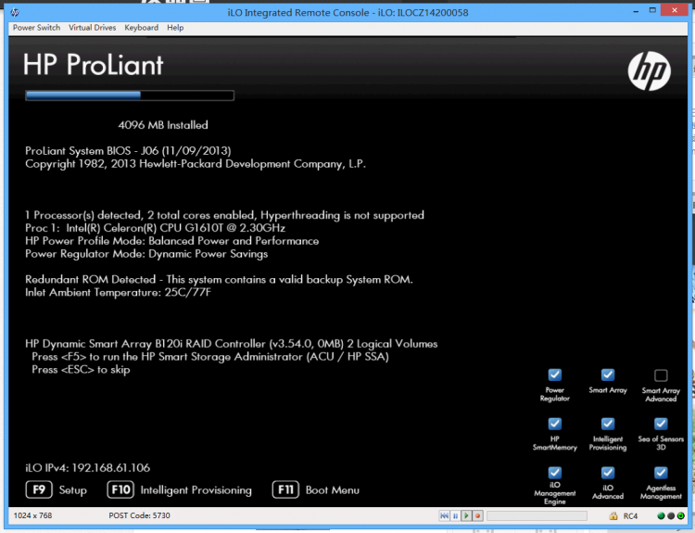Image resolution: width=695 pixels, height=533 pixels.
Task: Toggle the Sea of Sensors 3D checkbox
Action: pos(661,424)
